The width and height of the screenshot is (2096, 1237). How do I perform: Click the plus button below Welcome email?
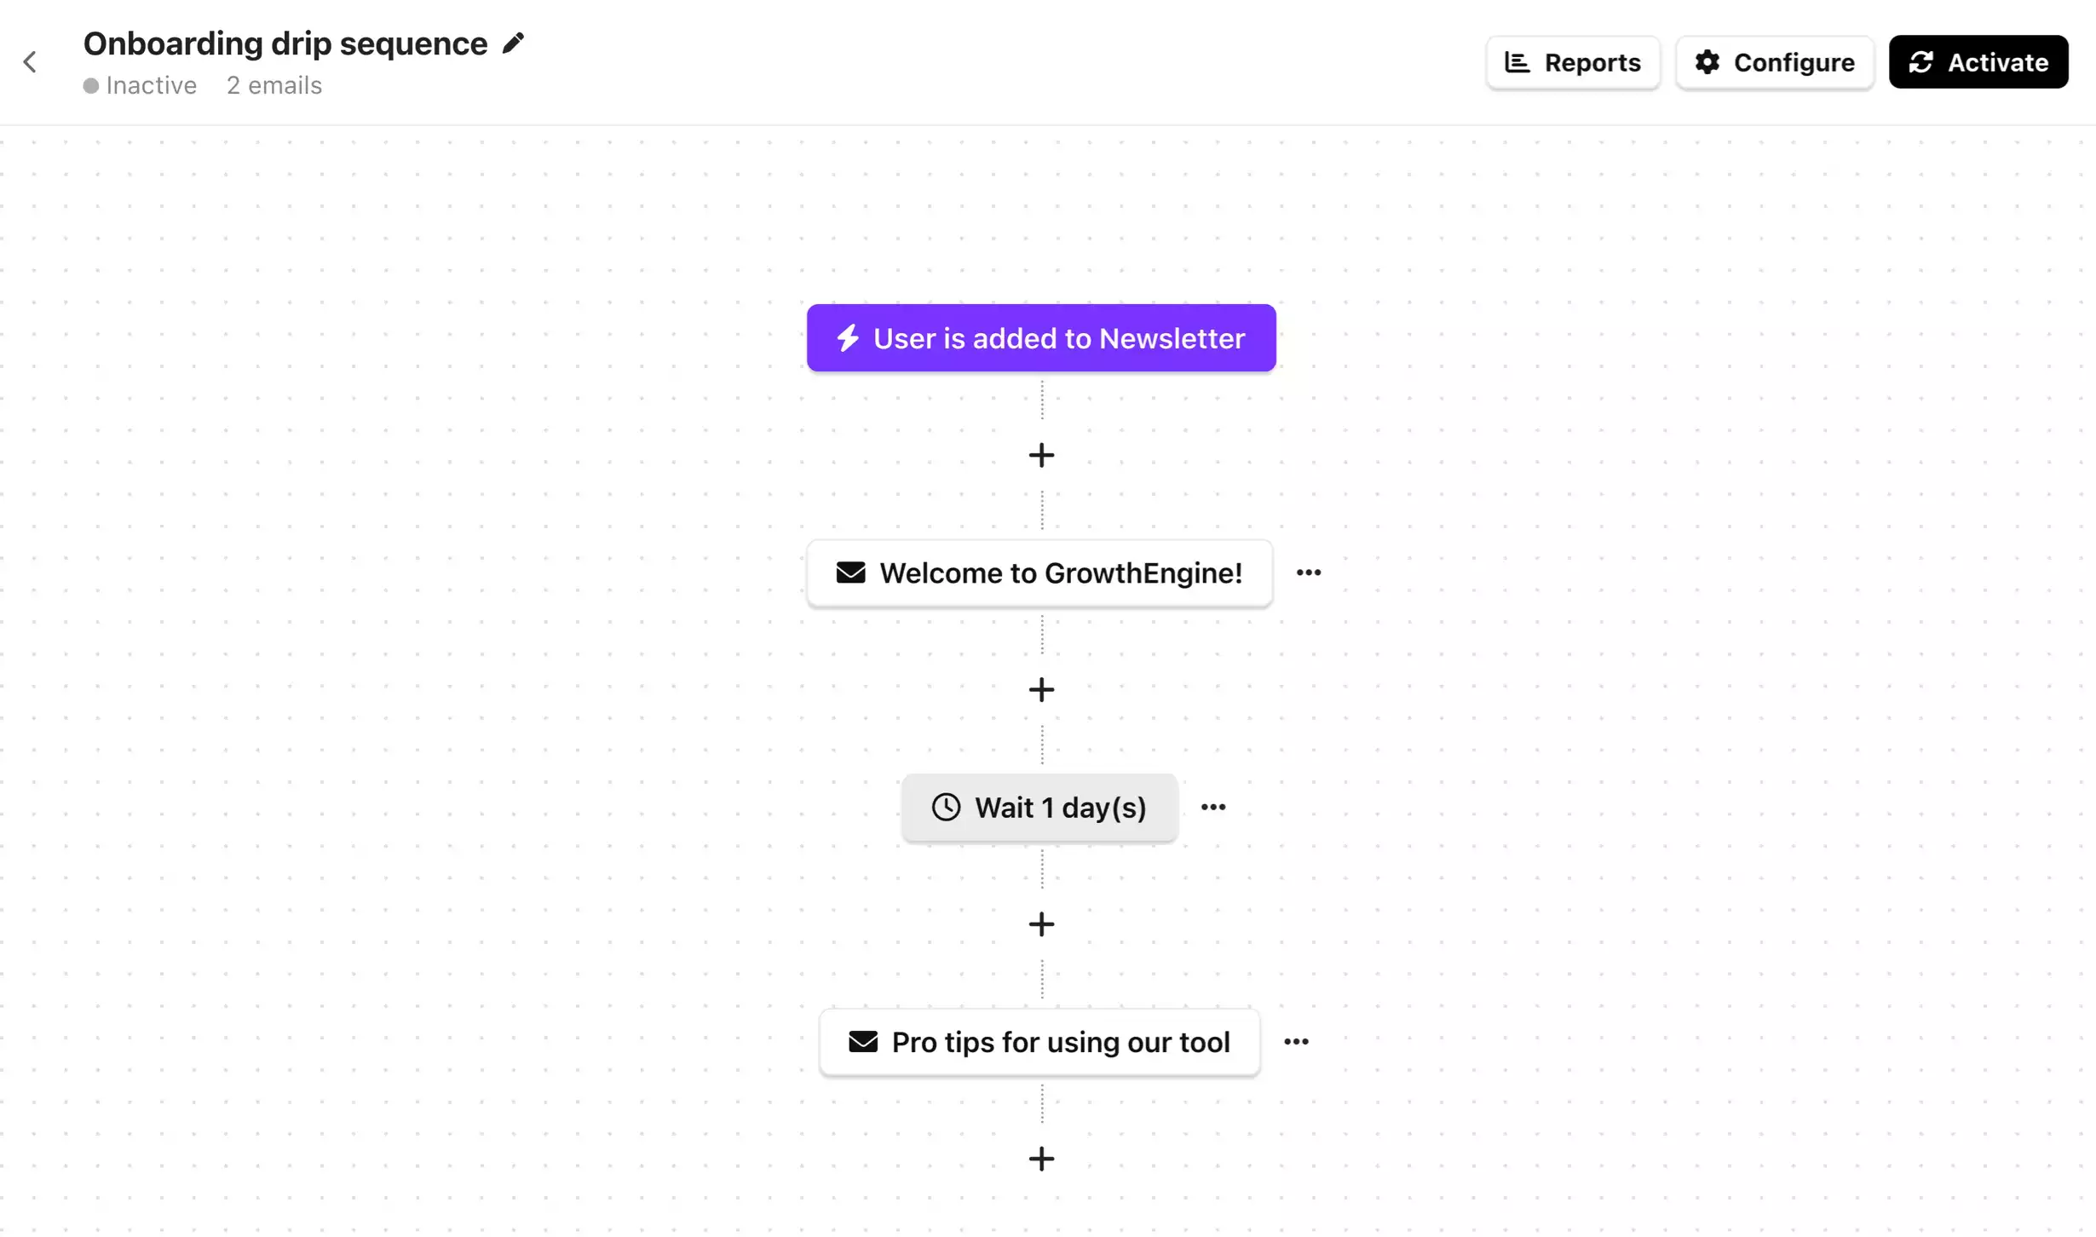coord(1039,689)
